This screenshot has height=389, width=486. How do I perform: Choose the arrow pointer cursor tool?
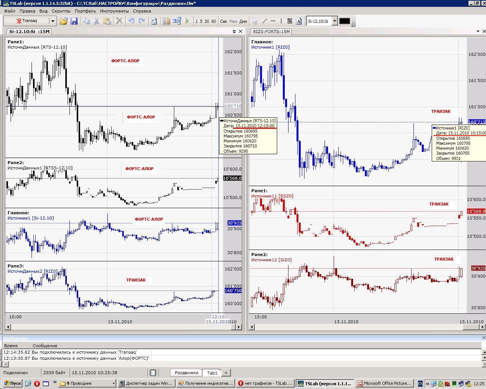(x=255, y=21)
